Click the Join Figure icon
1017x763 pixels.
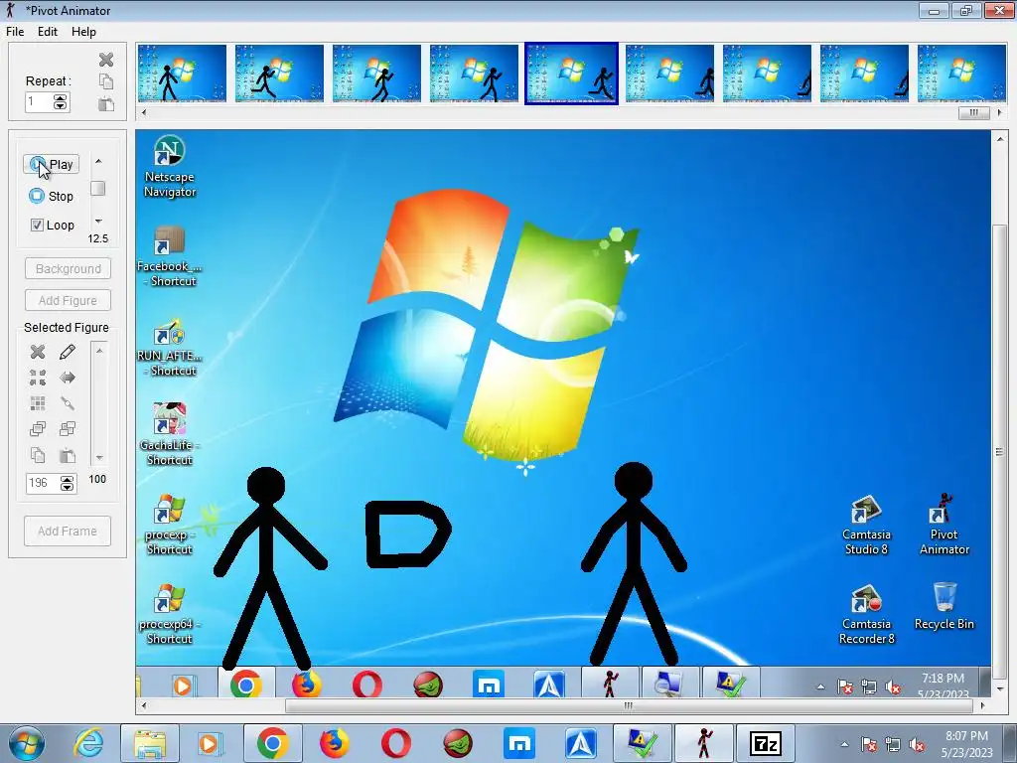[x=68, y=403]
